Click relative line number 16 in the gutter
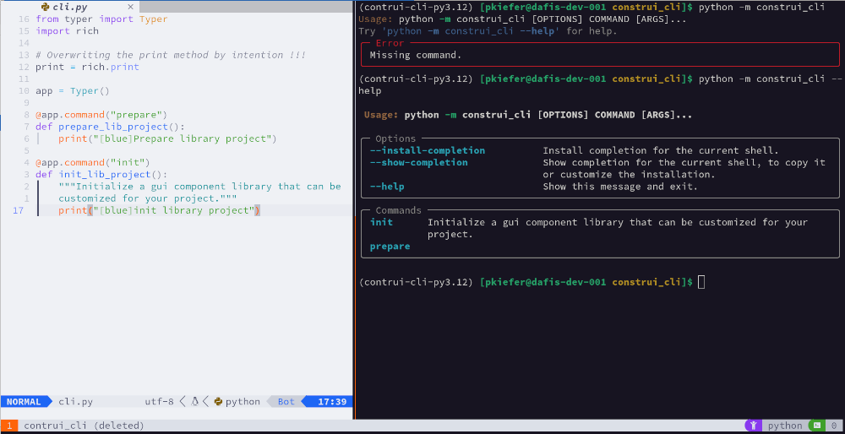845x434 pixels. tap(24, 19)
